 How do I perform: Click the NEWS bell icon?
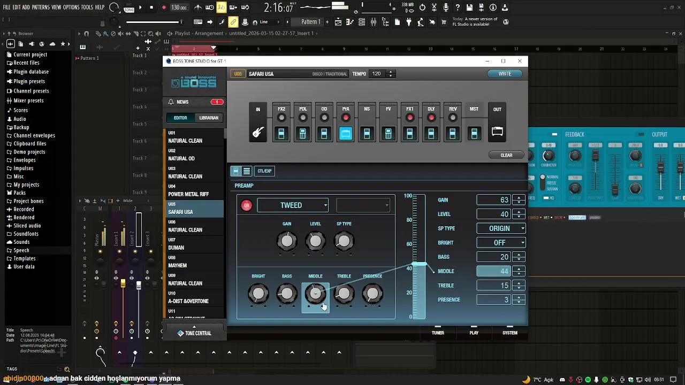171,102
